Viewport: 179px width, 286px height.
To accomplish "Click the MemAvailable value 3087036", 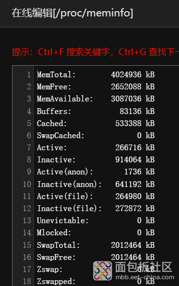I will click(x=126, y=99).
